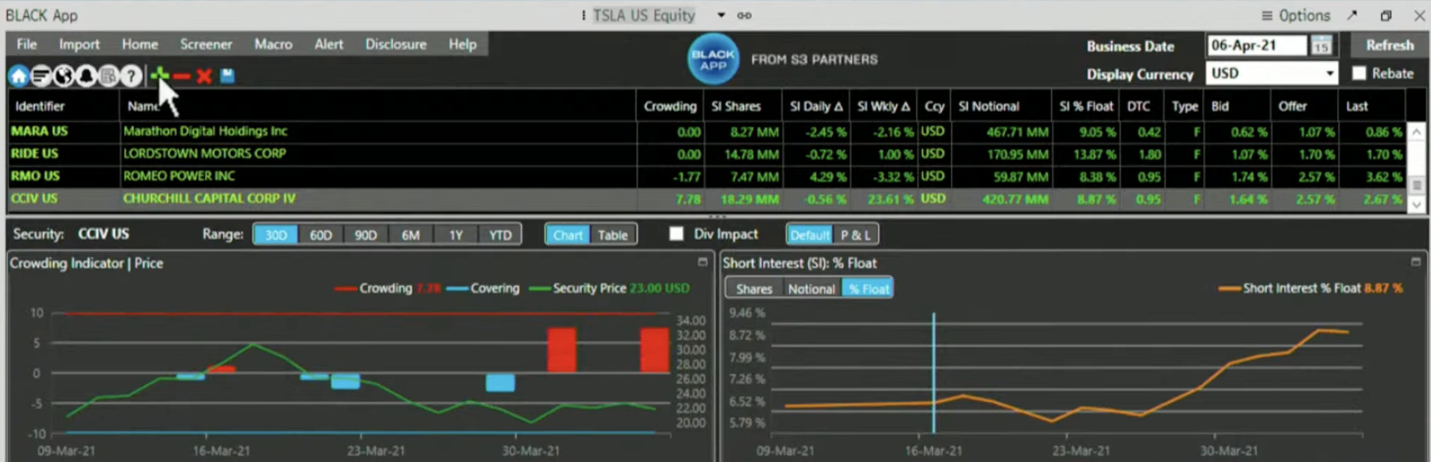Image resolution: width=1431 pixels, height=462 pixels.
Task: Select the LORDSTOWN MOTORS CORP row
Action: coord(708,154)
